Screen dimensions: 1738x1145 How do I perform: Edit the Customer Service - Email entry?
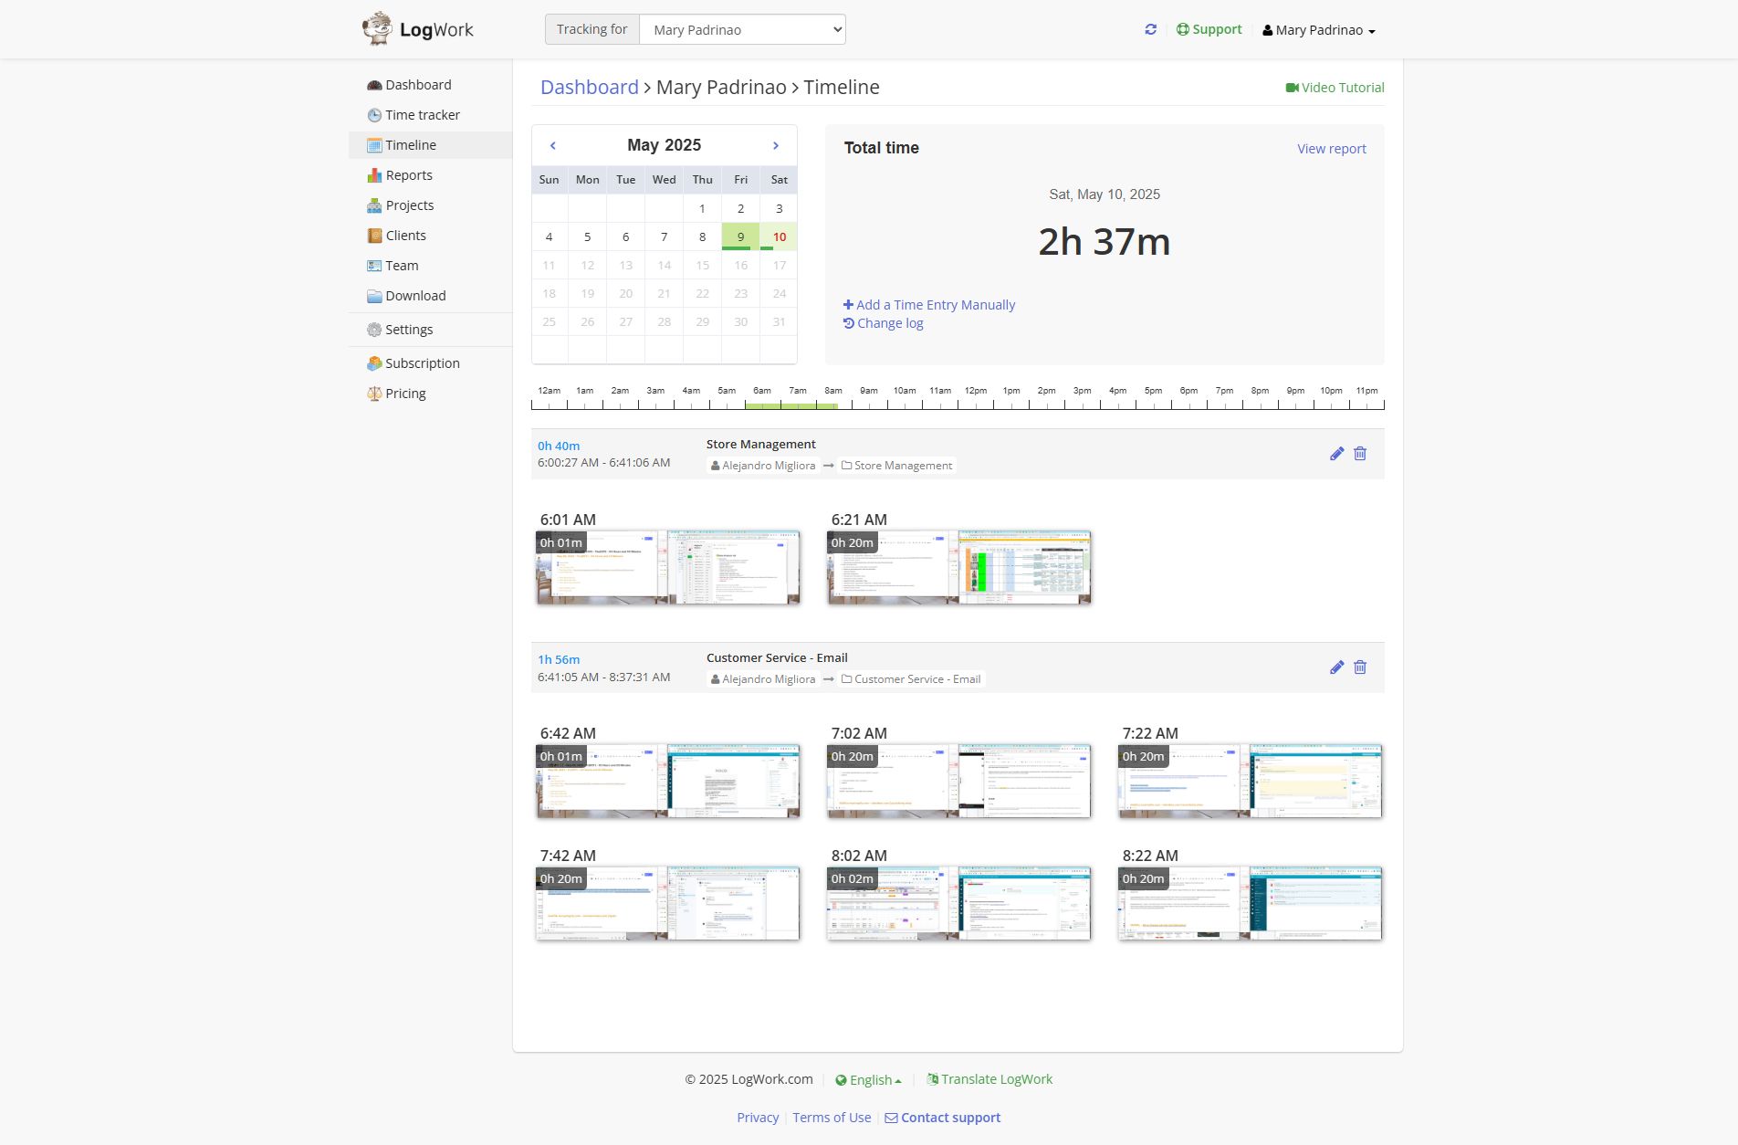tap(1336, 667)
